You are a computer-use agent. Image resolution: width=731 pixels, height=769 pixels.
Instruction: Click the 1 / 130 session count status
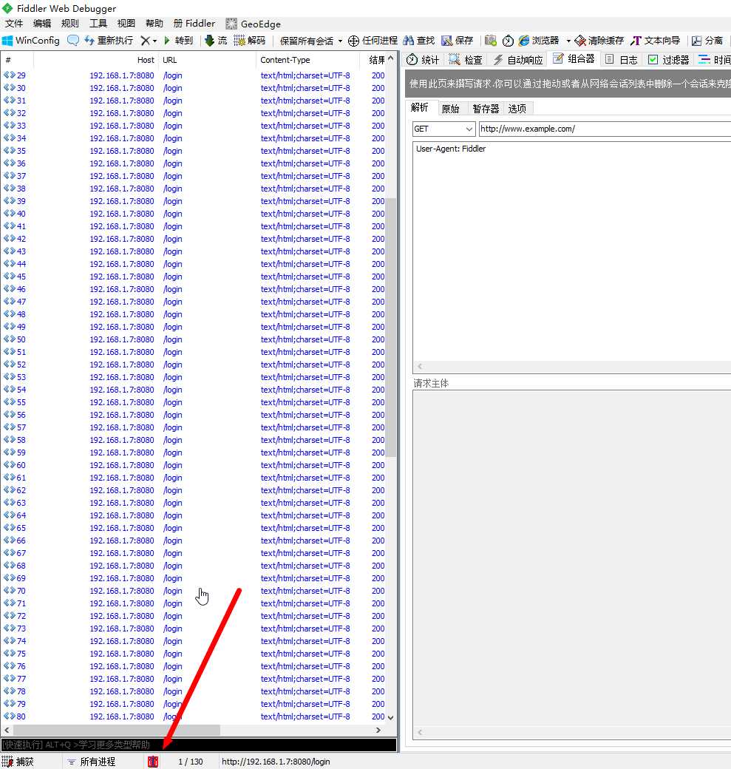[190, 761]
